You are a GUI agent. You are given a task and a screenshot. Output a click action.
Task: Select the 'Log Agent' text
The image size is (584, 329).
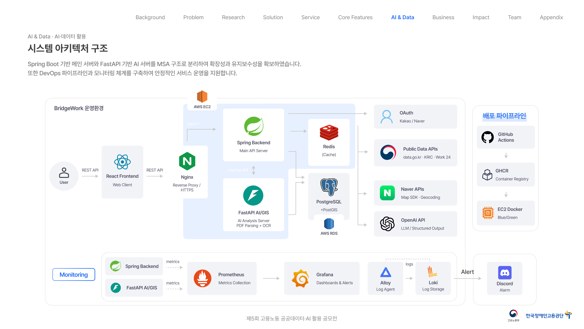click(x=385, y=289)
